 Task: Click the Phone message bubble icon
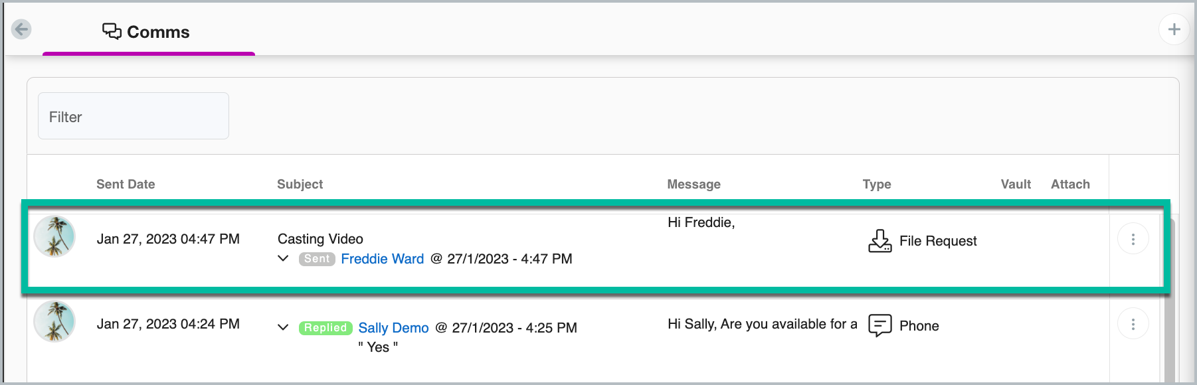coord(879,326)
